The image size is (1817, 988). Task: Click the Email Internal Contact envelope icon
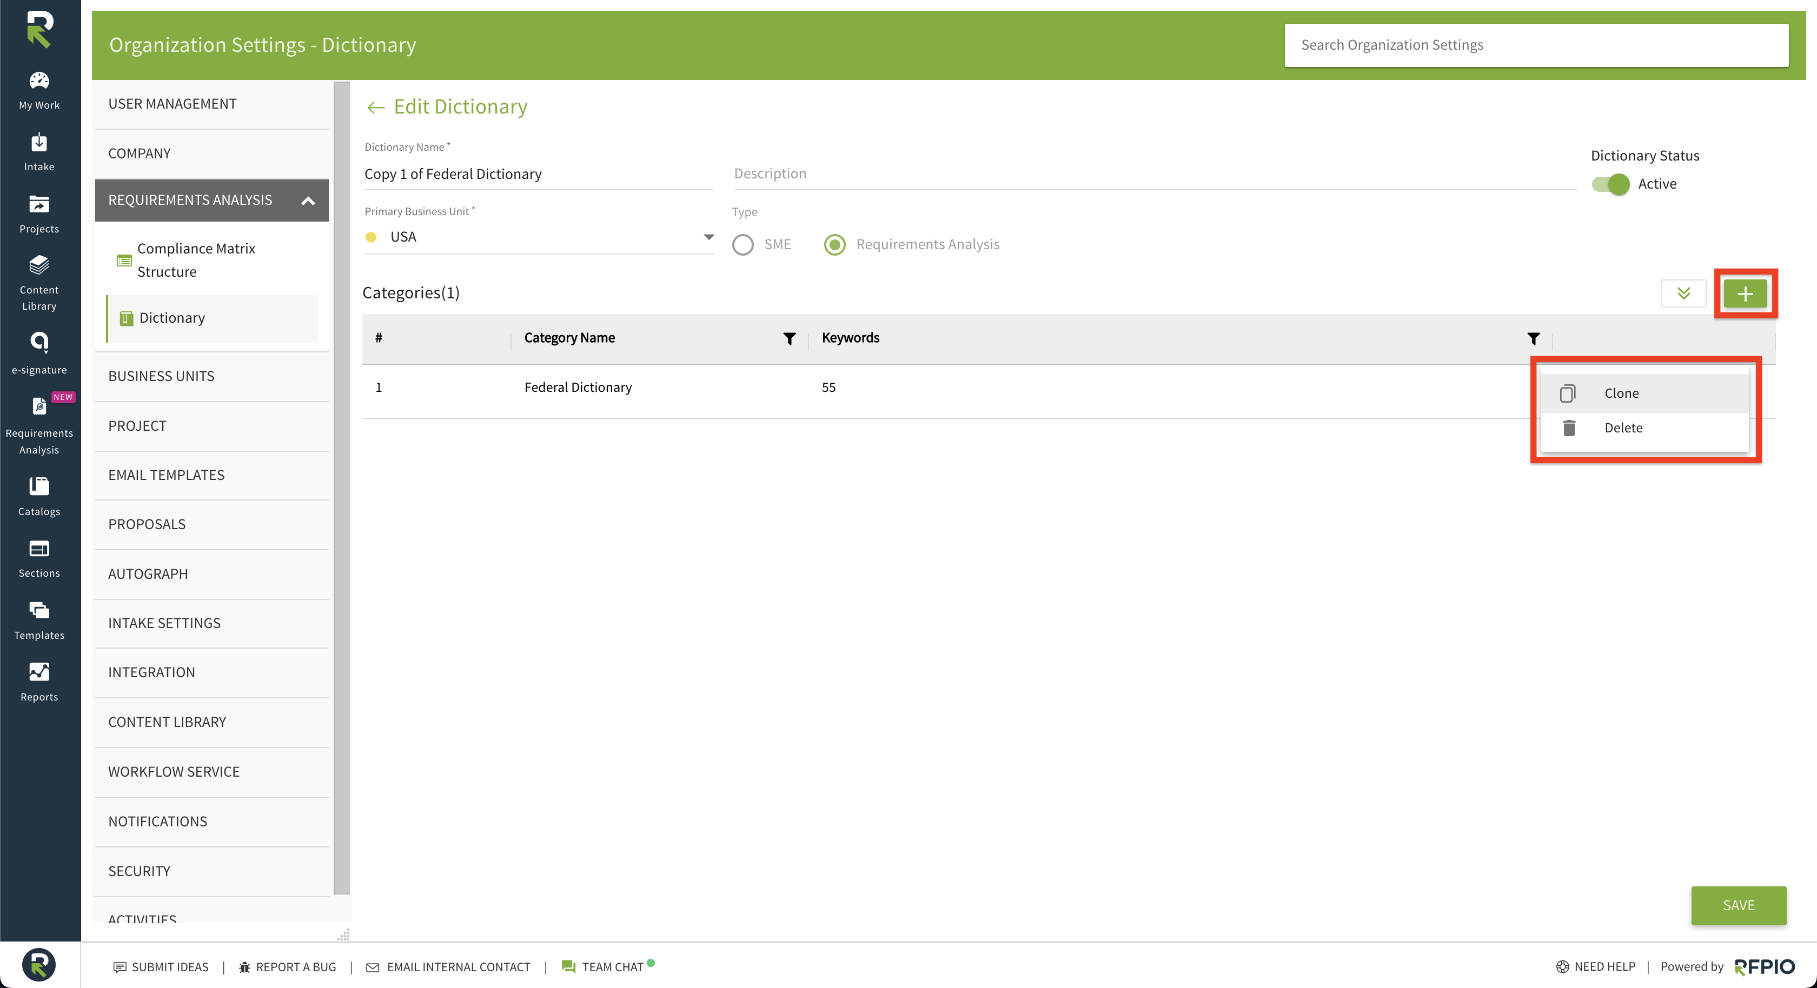click(x=373, y=967)
